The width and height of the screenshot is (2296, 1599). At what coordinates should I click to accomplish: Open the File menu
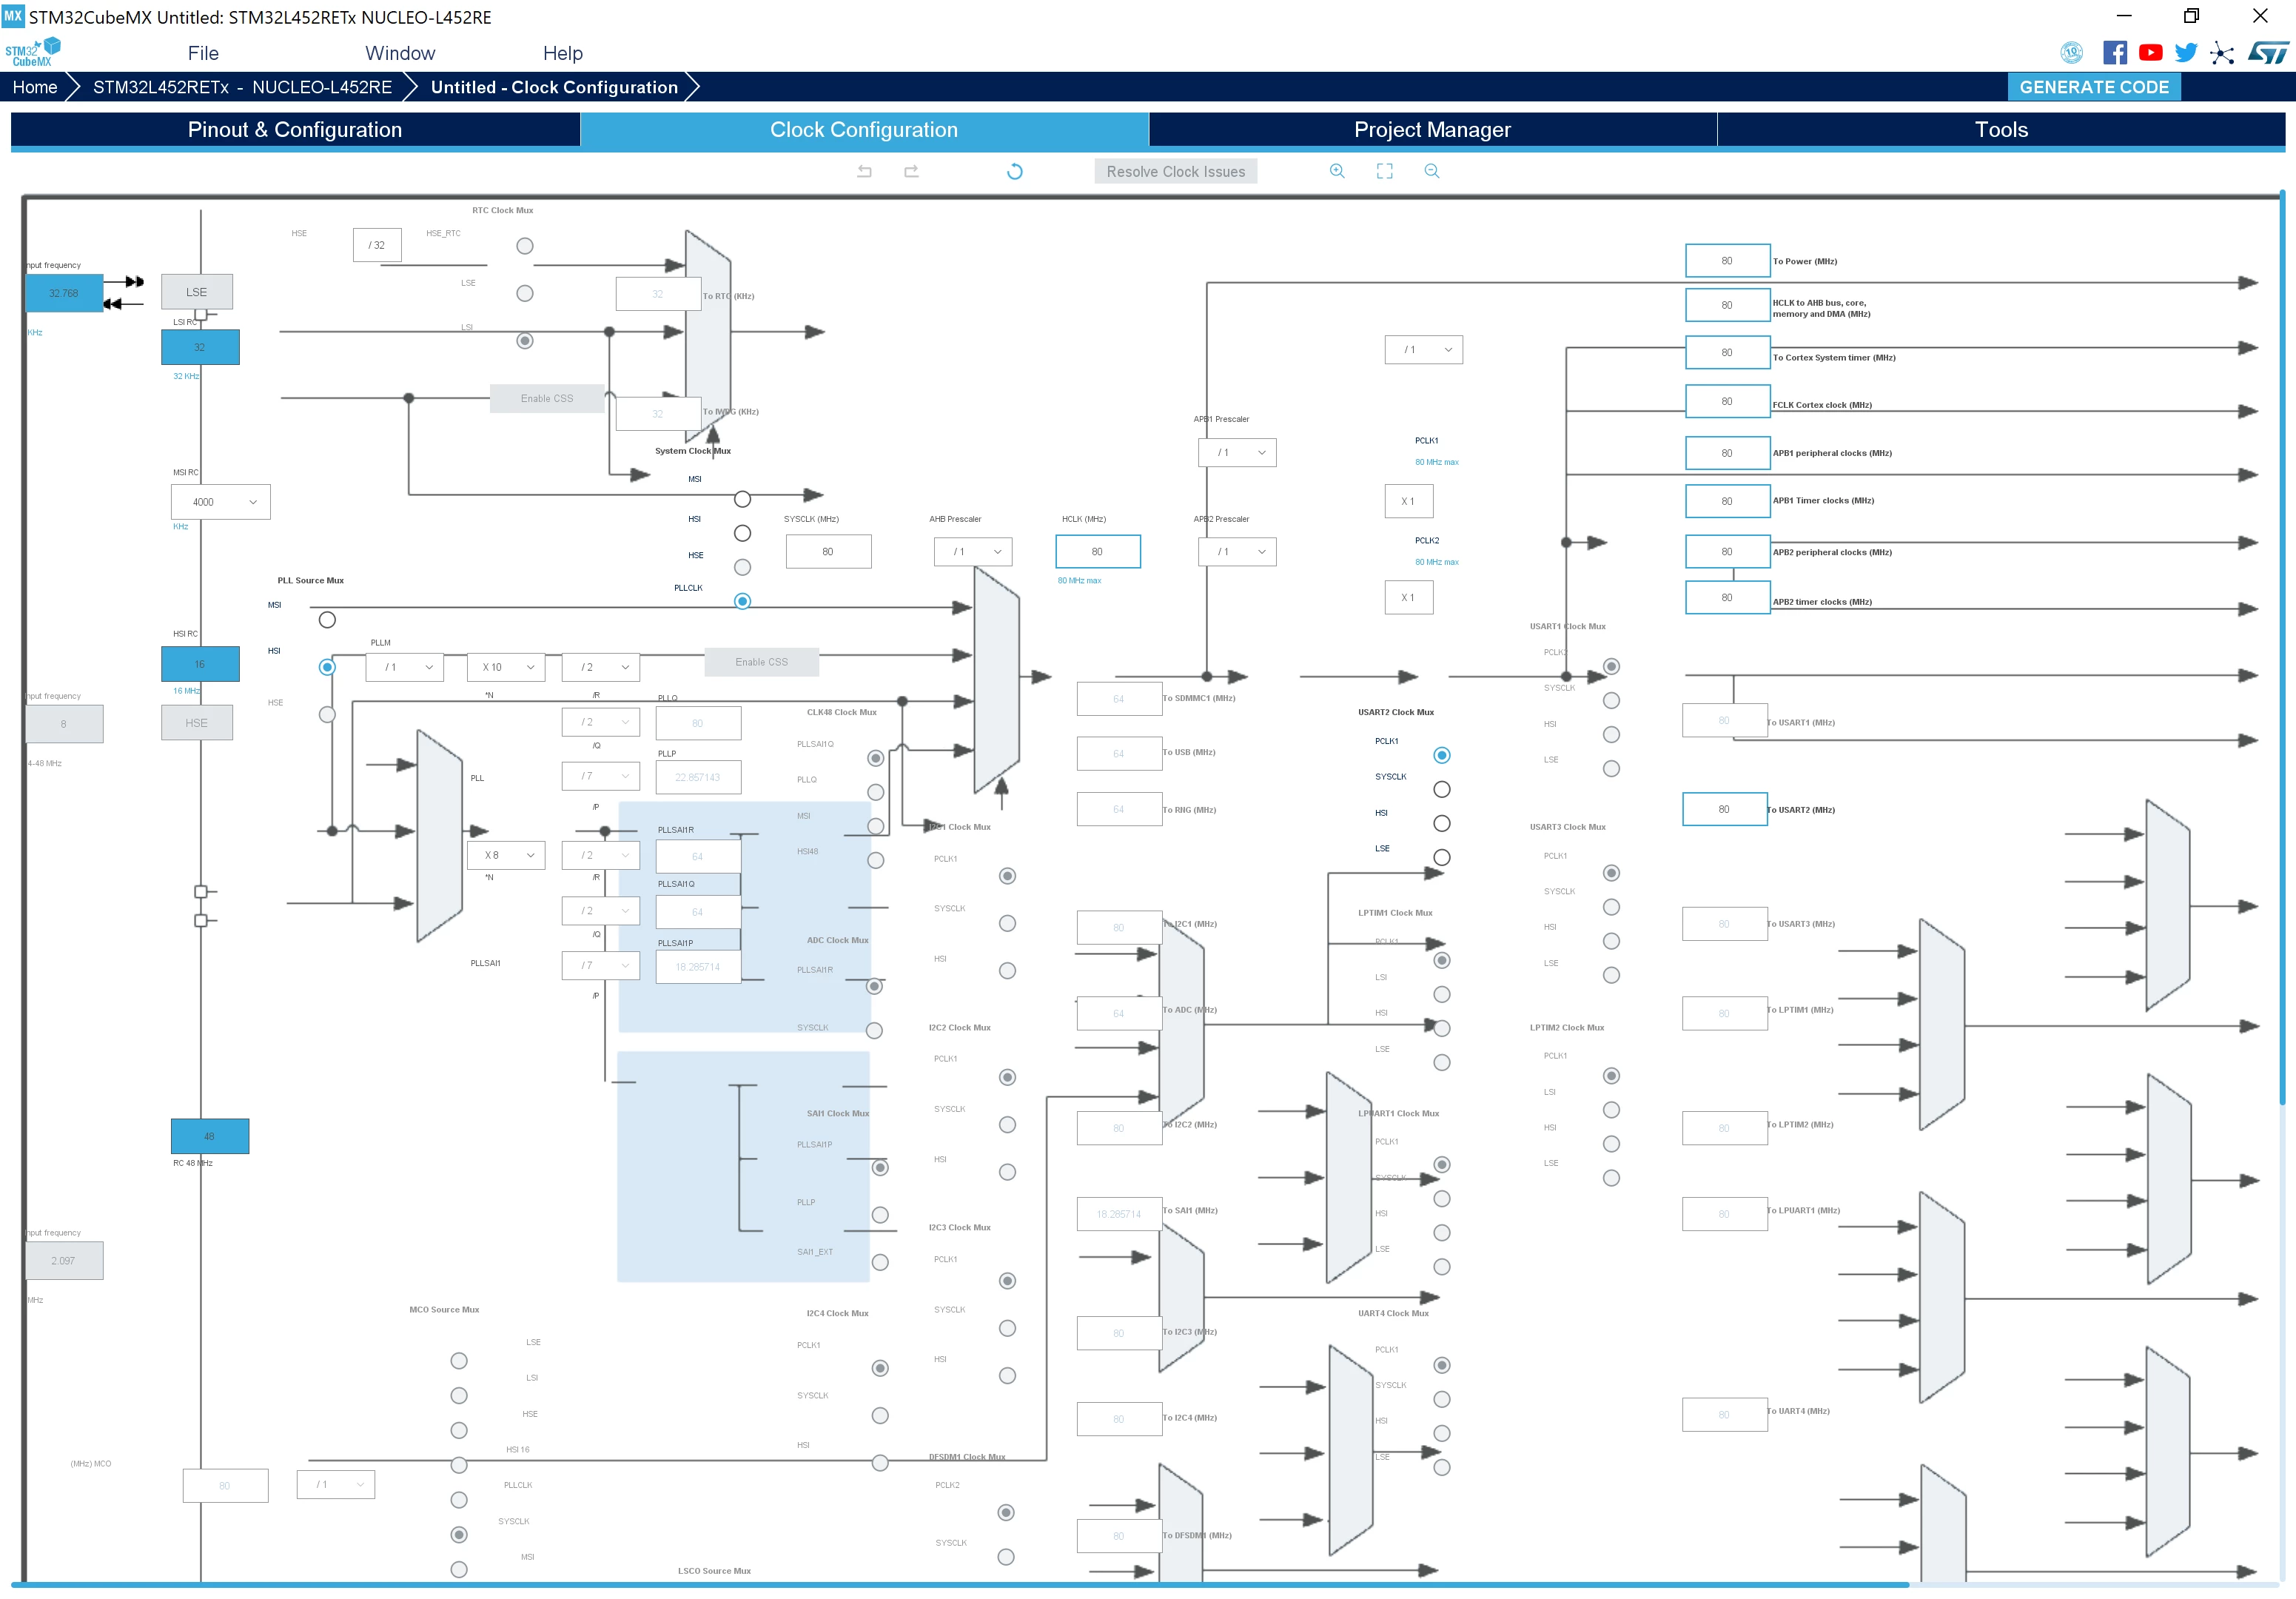coord(203,53)
